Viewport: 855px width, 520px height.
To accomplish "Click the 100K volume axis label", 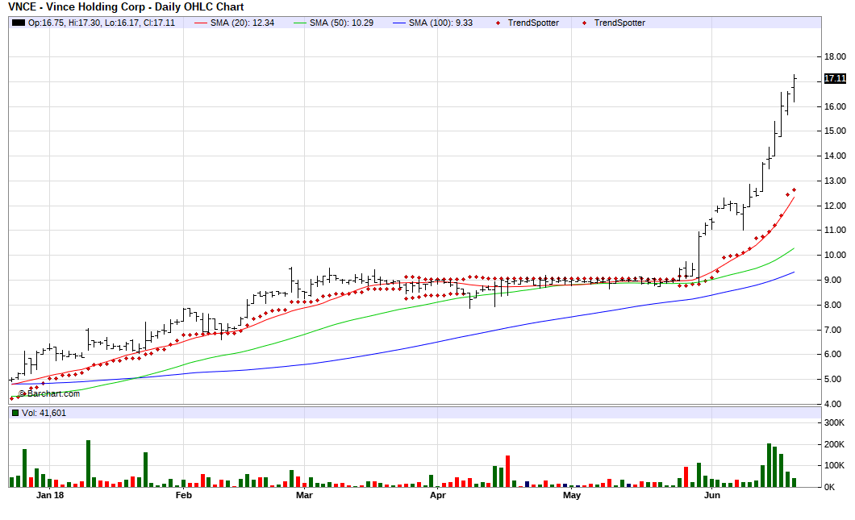I will [x=835, y=466].
